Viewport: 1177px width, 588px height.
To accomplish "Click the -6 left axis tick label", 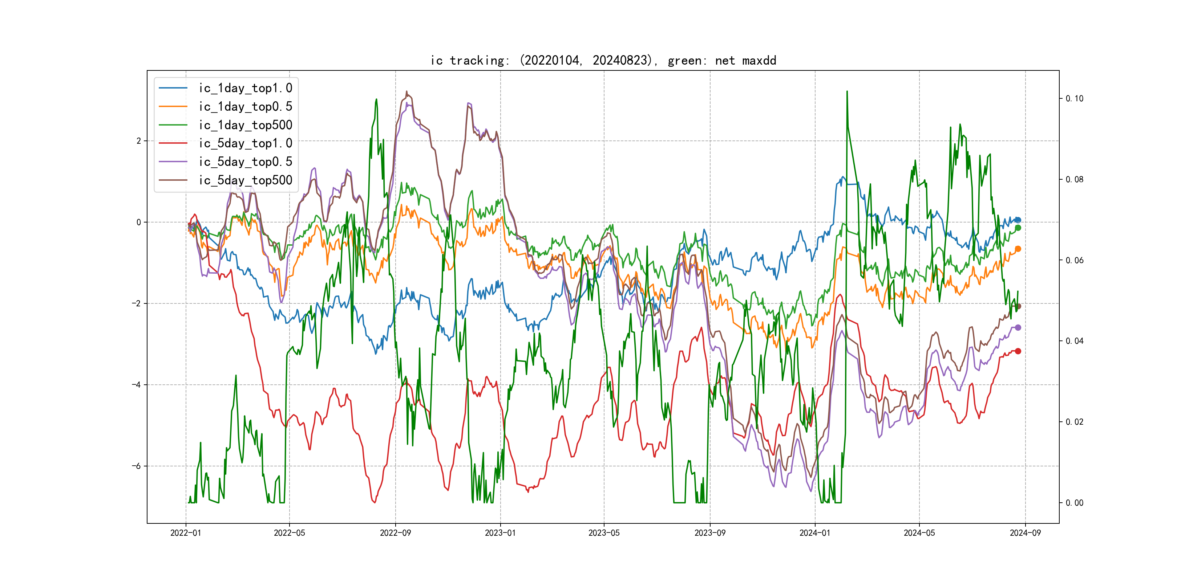I will tap(136, 466).
